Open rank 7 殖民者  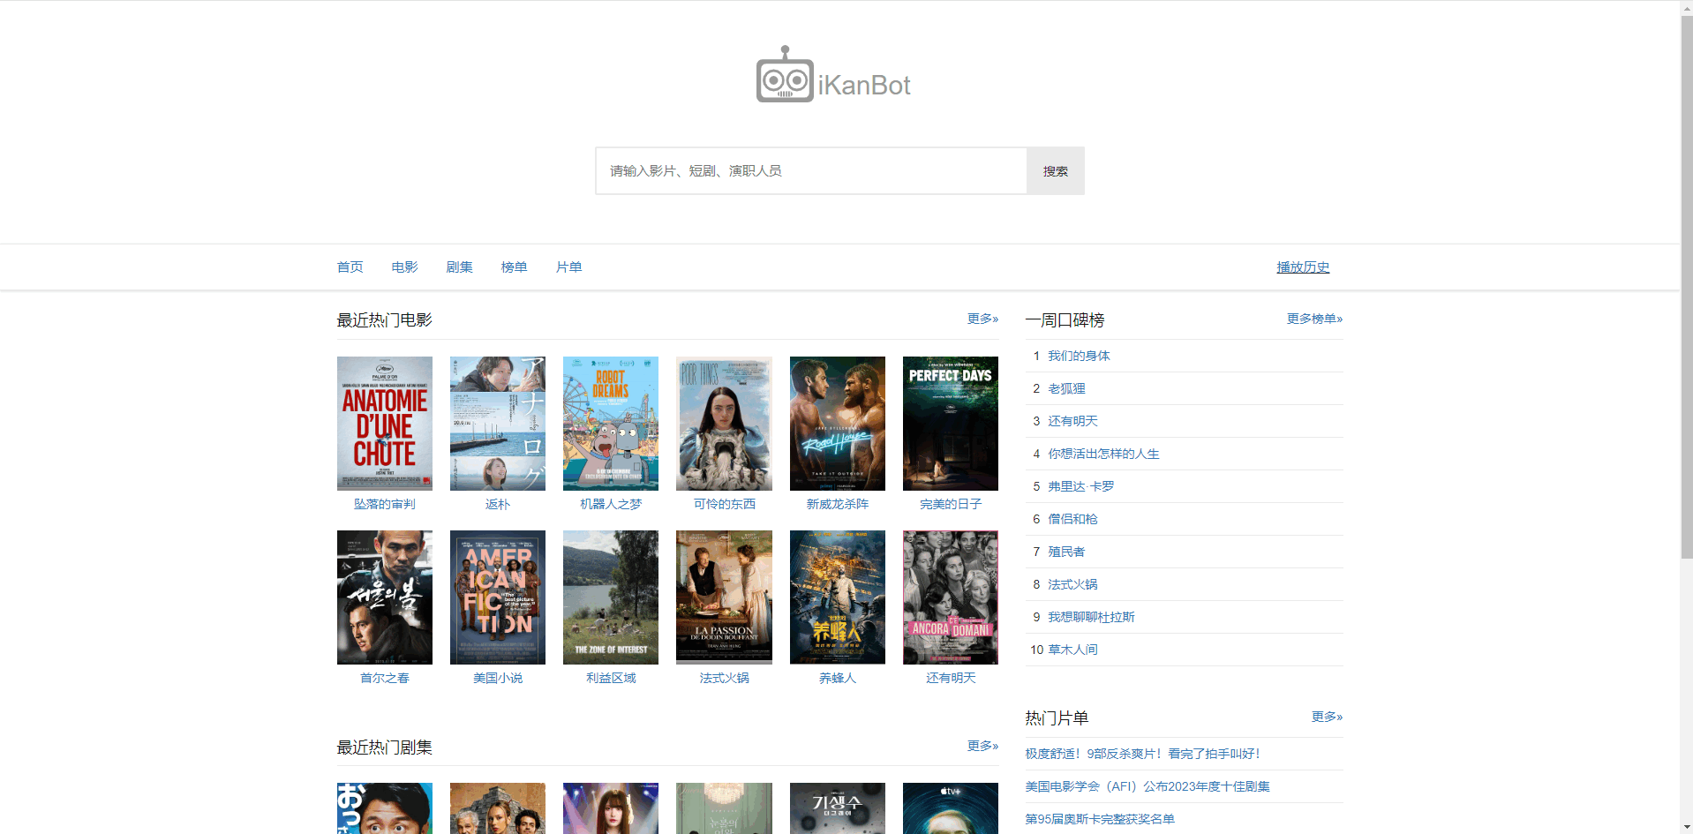pos(1066,552)
